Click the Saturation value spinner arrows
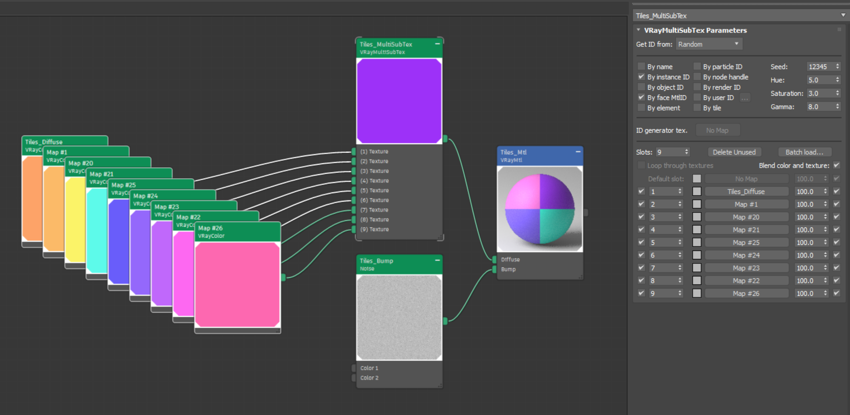 click(x=837, y=93)
